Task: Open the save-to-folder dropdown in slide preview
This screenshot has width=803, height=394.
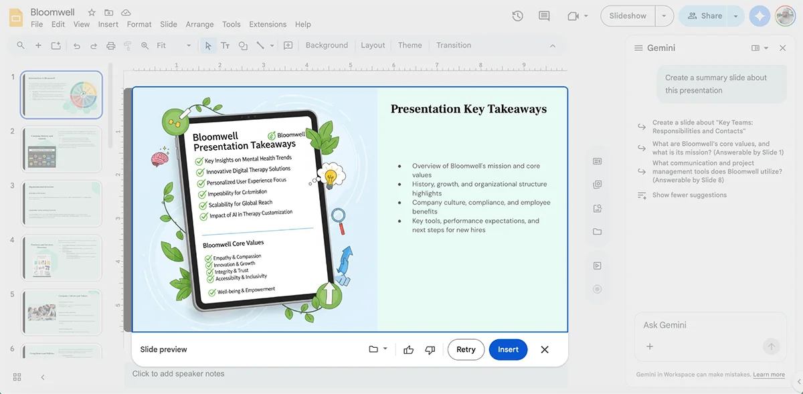Action: (x=378, y=350)
